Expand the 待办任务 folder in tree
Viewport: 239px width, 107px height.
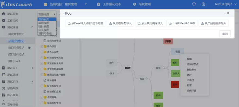[42, 46]
